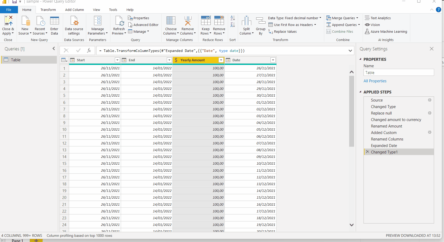Open settings gear for Replace null step
The image size is (444, 242).
point(429,113)
